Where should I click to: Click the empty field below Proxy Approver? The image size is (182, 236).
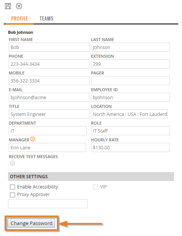click(x=48, y=204)
